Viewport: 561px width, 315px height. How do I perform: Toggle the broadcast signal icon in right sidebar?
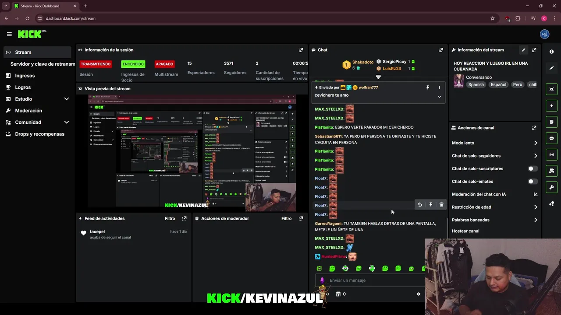pyautogui.click(x=551, y=154)
